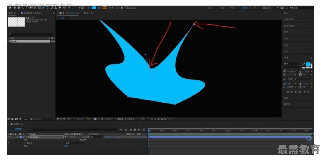
Task: Select the Zoom magnifier tool
Action: [22, 8]
